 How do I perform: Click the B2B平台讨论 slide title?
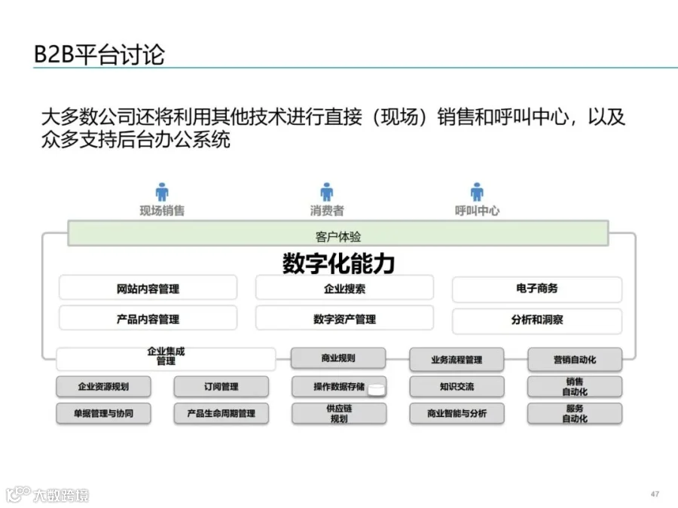(x=99, y=55)
